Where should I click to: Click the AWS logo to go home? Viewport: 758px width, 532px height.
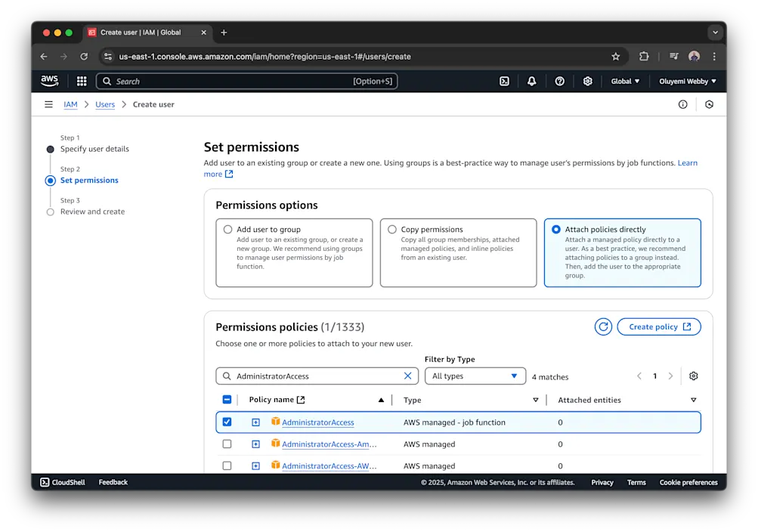(x=48, y=81)
